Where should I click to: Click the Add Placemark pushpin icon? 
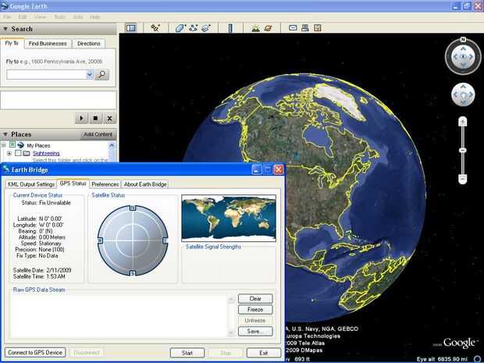155,28
